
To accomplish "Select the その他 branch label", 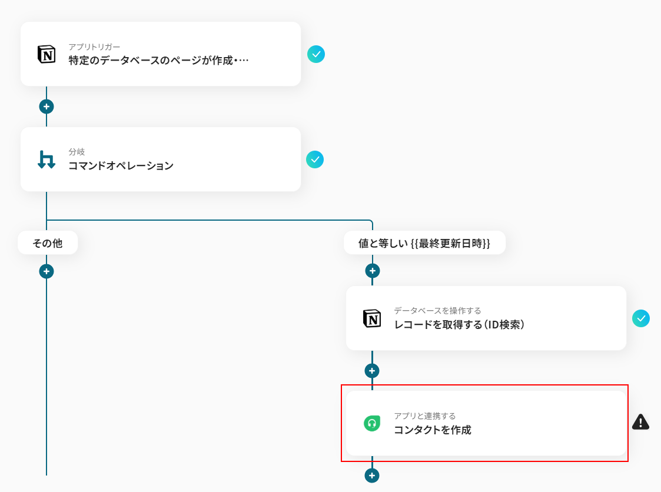I will tap(48, 243).
